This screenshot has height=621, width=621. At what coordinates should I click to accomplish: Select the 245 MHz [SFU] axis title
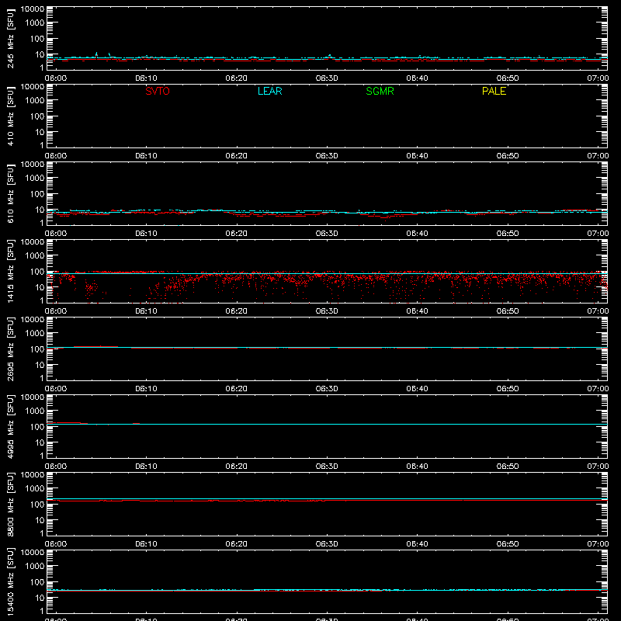point(11,39)
